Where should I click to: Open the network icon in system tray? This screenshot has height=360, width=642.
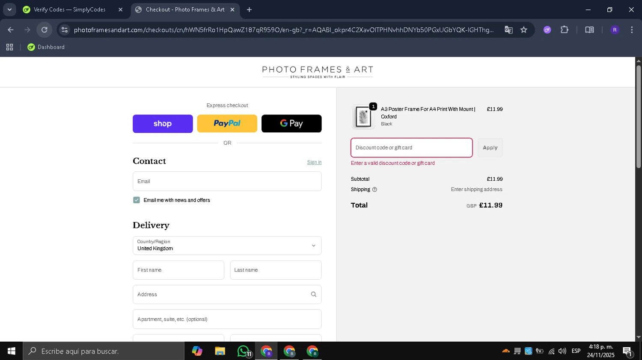[551, 351]
